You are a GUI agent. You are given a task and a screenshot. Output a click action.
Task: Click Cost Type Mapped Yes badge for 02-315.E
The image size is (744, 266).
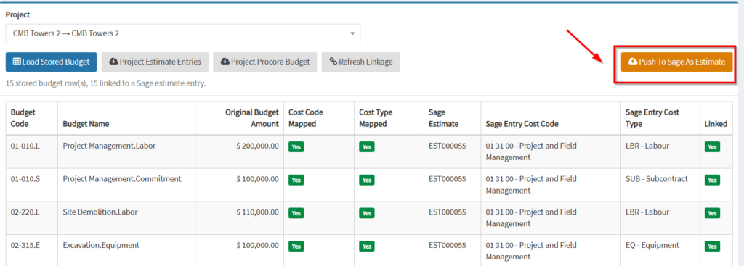tap(367, 246)
